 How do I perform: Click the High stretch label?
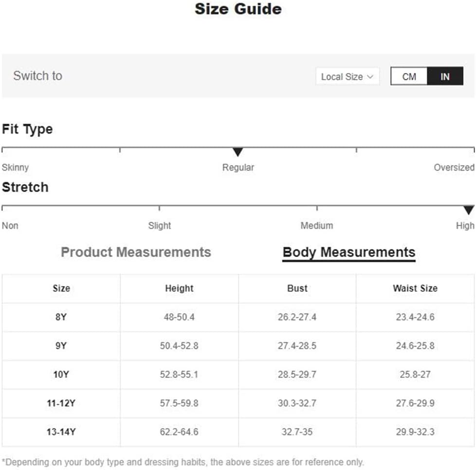click(x=465, y=226)
